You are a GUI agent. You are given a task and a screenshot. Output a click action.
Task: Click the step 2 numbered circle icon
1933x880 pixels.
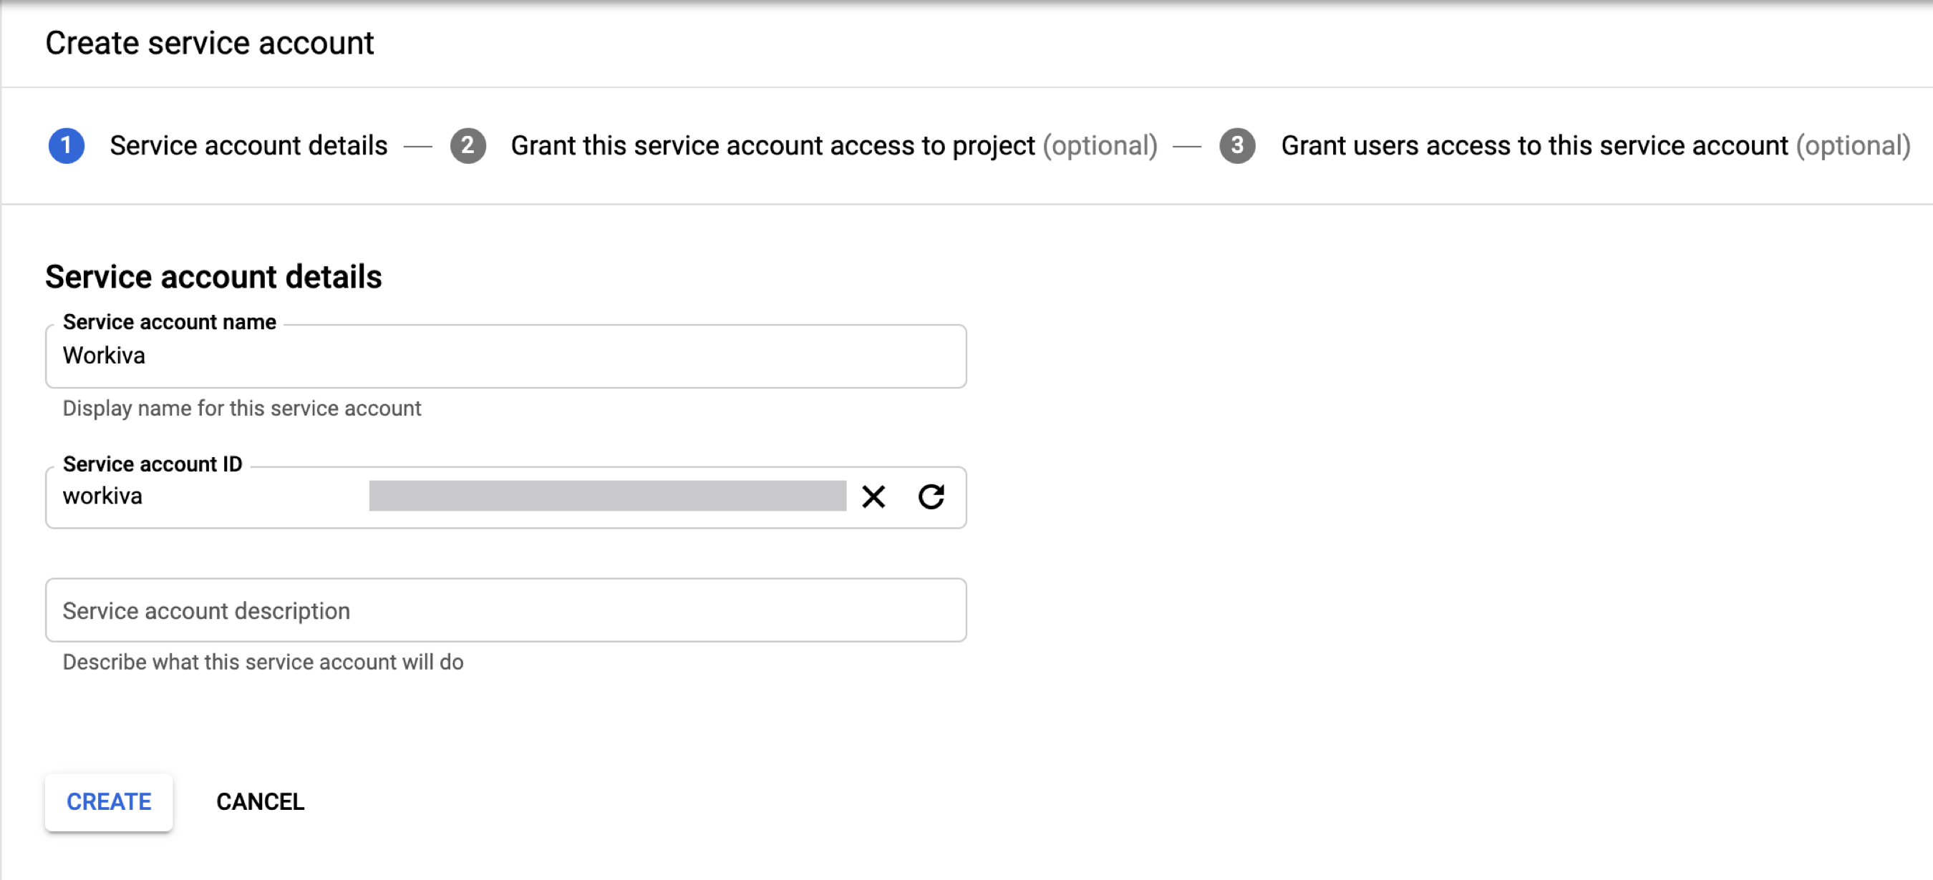[467, 145]
